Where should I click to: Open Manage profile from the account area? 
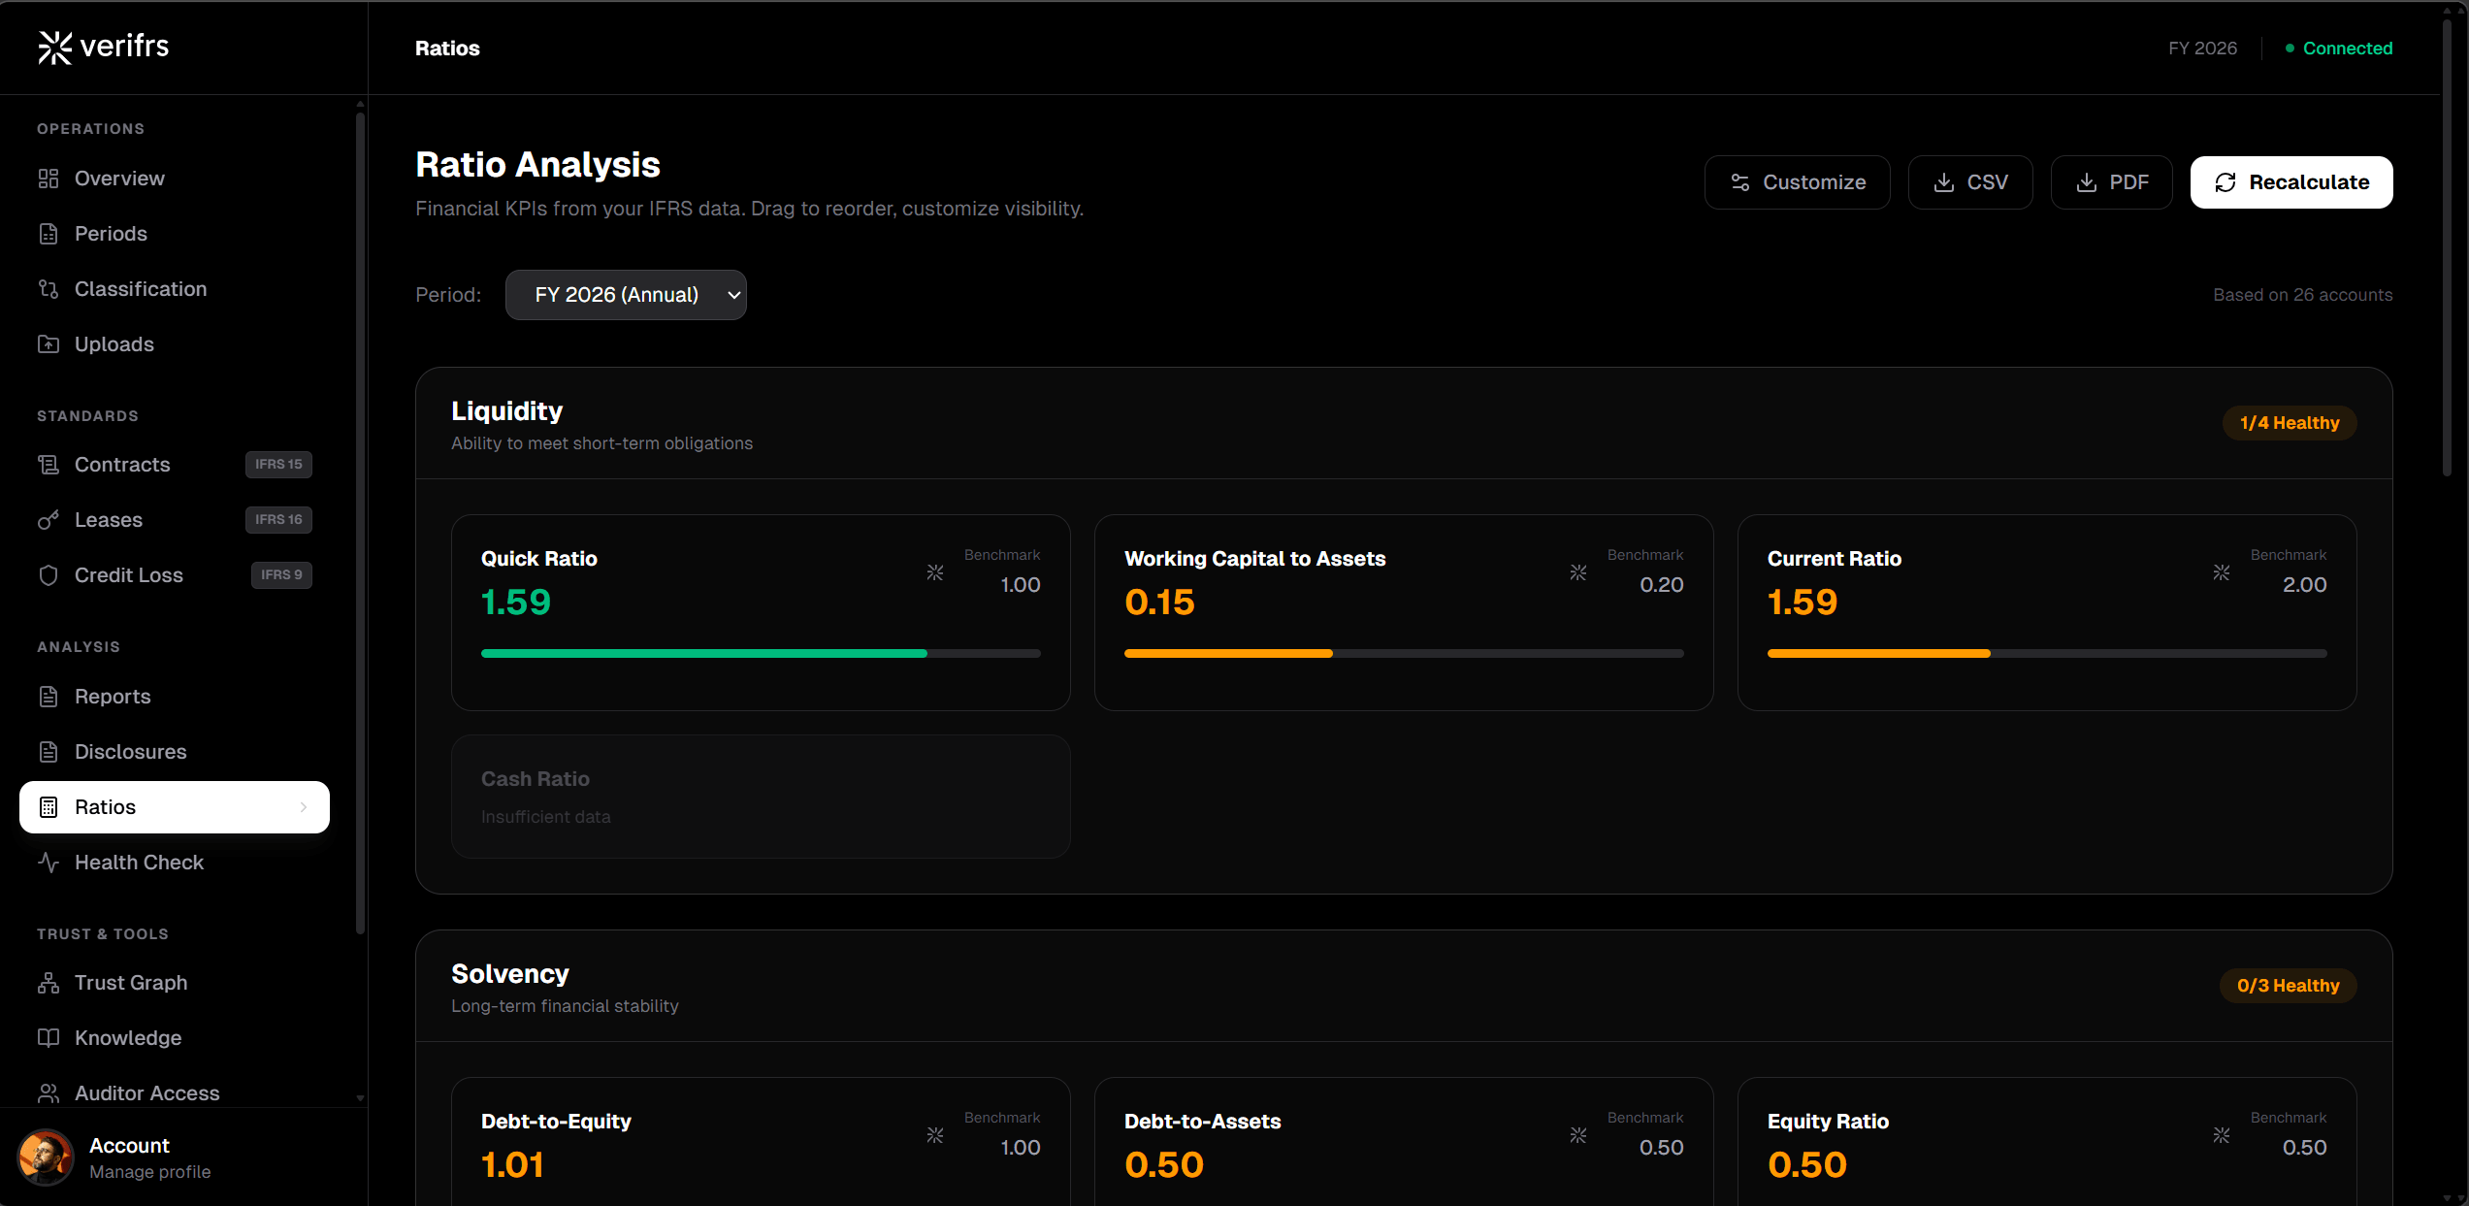click(x=149, y=1172)
